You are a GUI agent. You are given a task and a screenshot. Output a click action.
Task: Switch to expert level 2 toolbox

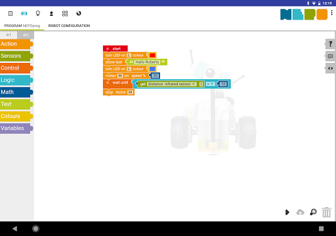tap(26, 35)
